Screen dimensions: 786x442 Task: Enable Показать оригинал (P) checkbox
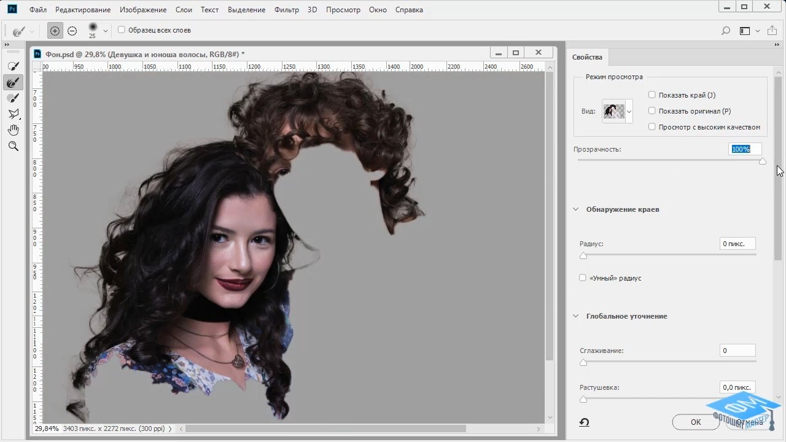tap(652, 110)
